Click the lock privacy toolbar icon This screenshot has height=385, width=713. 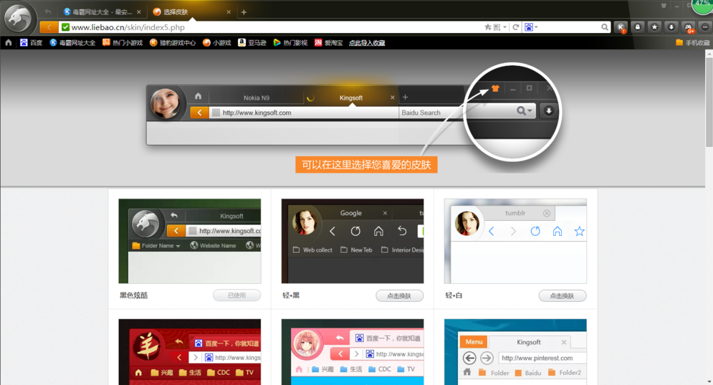pyautogui.click(x=638, y=27)
